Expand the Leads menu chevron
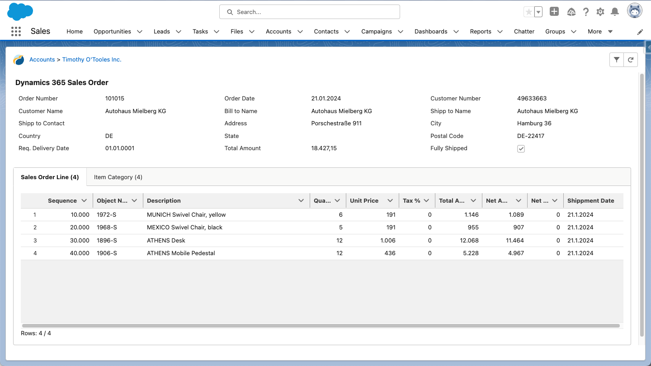 click(179, 32)
